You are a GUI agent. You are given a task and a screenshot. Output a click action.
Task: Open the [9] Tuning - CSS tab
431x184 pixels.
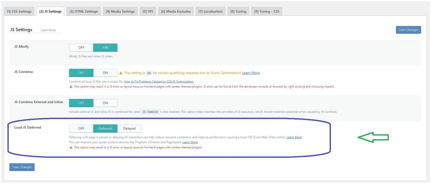(266, 11)
